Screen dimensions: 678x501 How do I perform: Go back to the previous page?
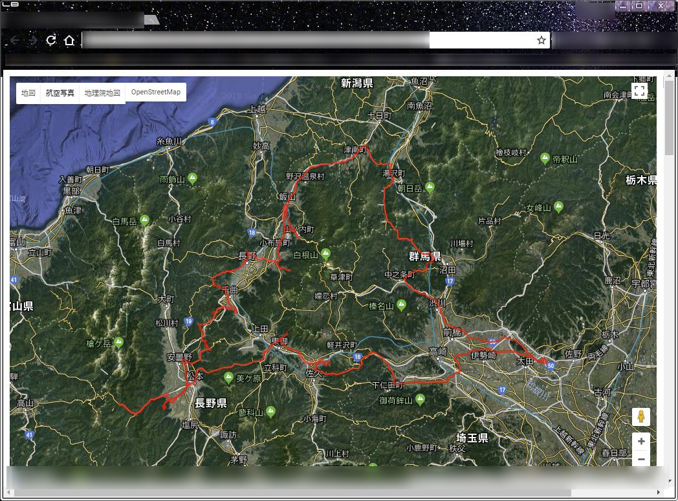tap(15, 40)
